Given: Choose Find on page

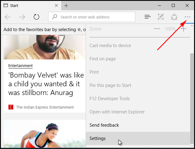Looking at the screenshot, I should (x=138, y=59).
